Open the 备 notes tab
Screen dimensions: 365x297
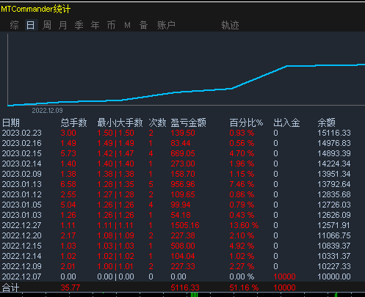(x=143, y=25)
